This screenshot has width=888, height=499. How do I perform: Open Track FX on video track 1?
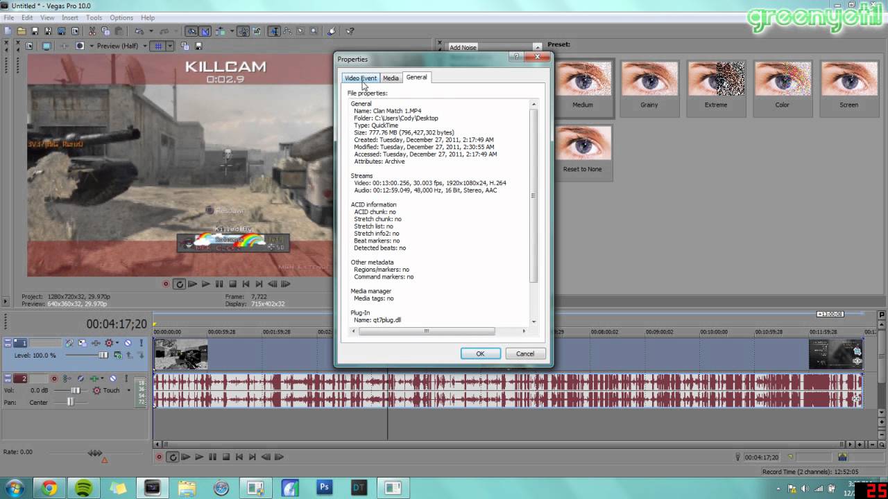click(x=96, y=342)
